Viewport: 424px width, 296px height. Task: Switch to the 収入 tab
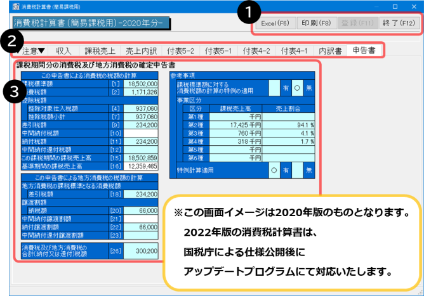(63, 49)
